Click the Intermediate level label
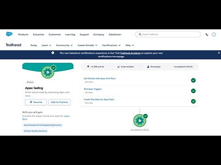221x165 pixels. coord(127,66)
